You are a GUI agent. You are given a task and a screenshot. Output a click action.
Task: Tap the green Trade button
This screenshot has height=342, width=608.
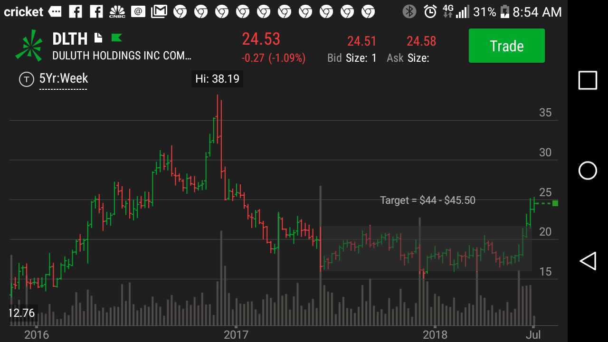506,46
